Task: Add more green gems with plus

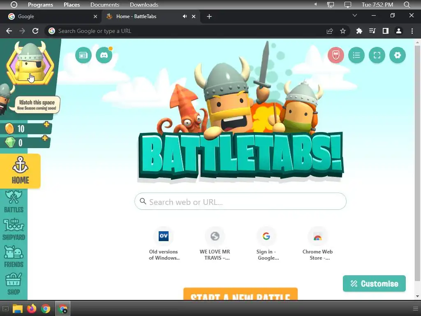Action: tap(45, 138)
